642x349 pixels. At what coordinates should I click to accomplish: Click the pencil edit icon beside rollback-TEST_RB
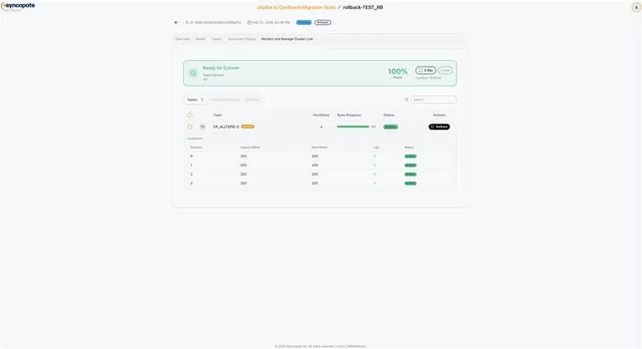pyautogui.click(x=339, y=7)
